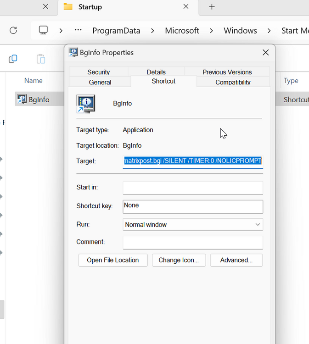The height and width of the screenshot is (344, 309).
Task: Select the Shortcut tab
Action: 163,81
